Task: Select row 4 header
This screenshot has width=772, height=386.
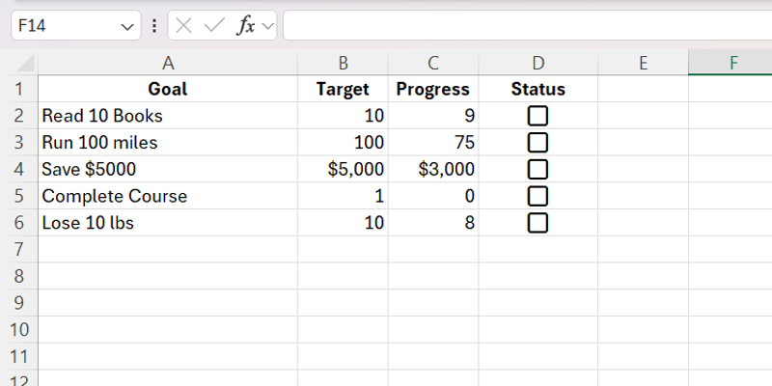Action: pyautogui.click(x=18, y=170)
